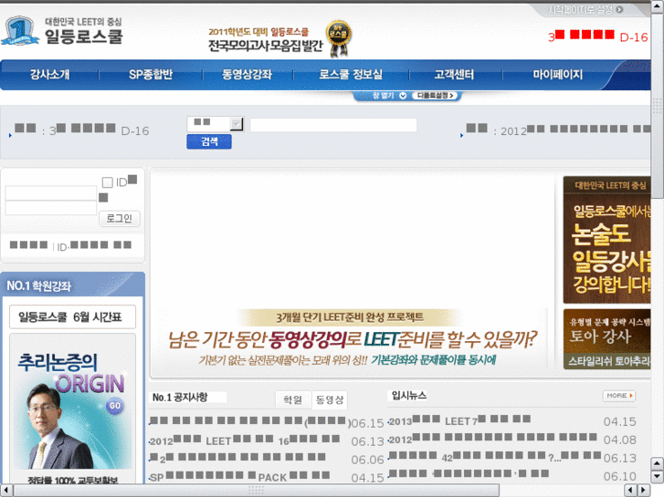Click the horizontal scrollbar thumb
This screenshot has width=664, height=497.
pos(257,491)
